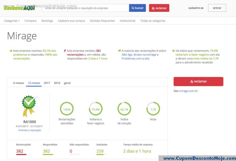Click the chat icon beside A maioria das reclamações

coord(119,50)
